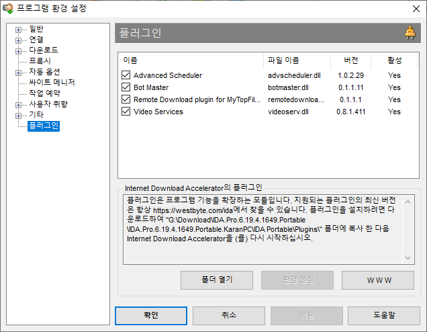The height and width of the screenshot is (332, 427).
Task: Click the description box scroll up arrow
Action: pyautogui.click(x=408, y=202)
